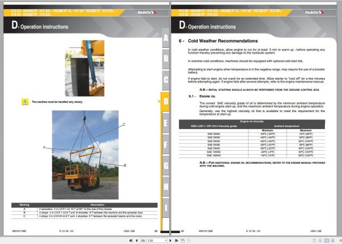
Task: Open section tab I
Action: click(x=166, y=208)
